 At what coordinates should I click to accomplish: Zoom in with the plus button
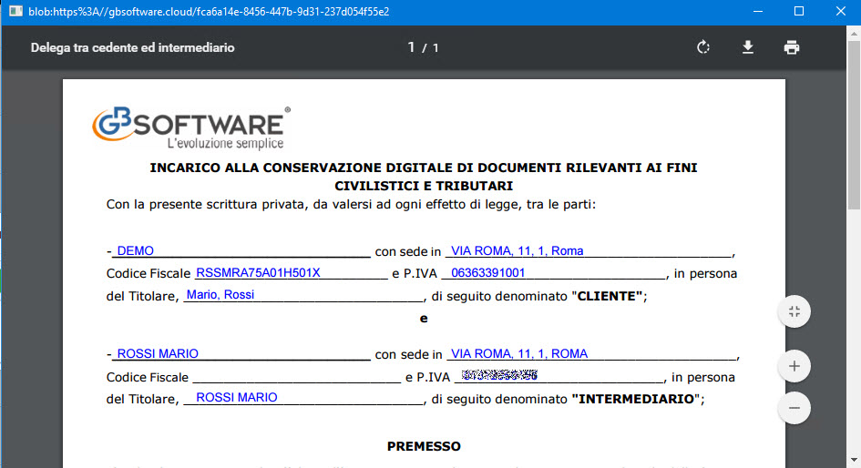(x=794, y=366)
